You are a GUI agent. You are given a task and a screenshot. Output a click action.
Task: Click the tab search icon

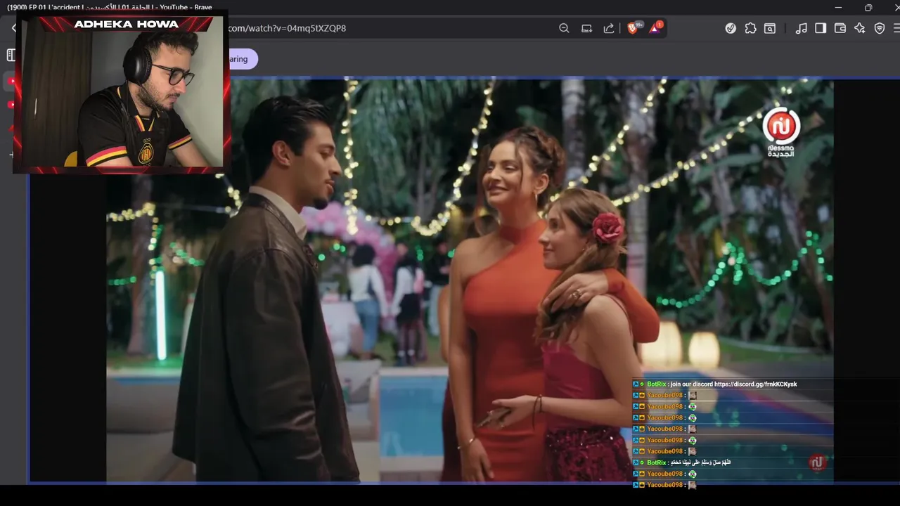[x=770, y=28]
